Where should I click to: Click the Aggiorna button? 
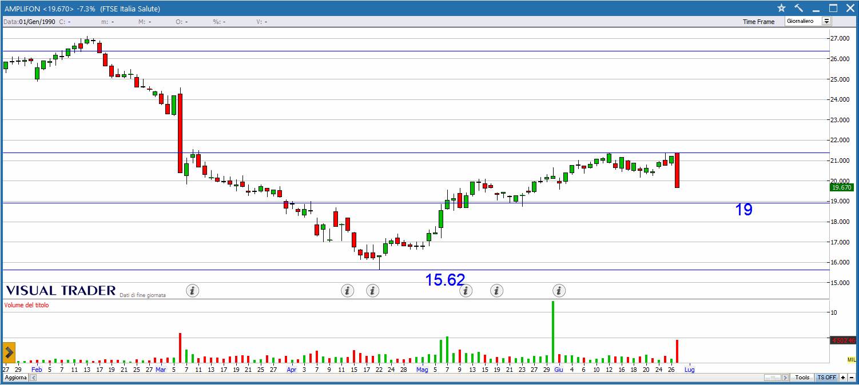coord(16,378)
